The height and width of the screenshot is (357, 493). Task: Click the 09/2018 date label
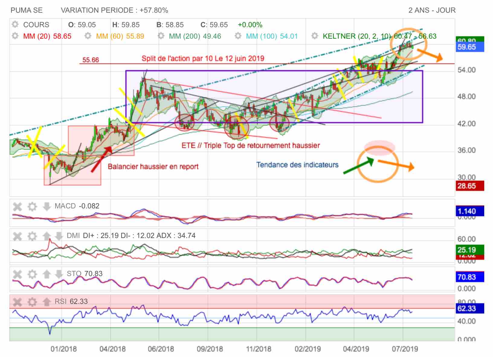210,349
